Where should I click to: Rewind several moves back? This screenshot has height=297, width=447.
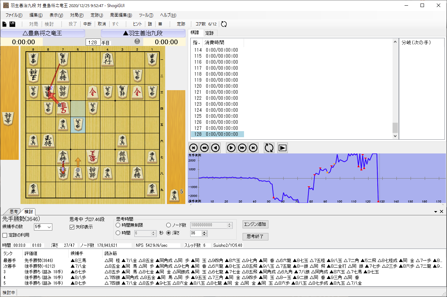click(x=204, y=148)
